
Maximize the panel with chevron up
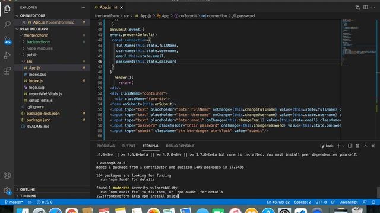[x=366, y=146]
